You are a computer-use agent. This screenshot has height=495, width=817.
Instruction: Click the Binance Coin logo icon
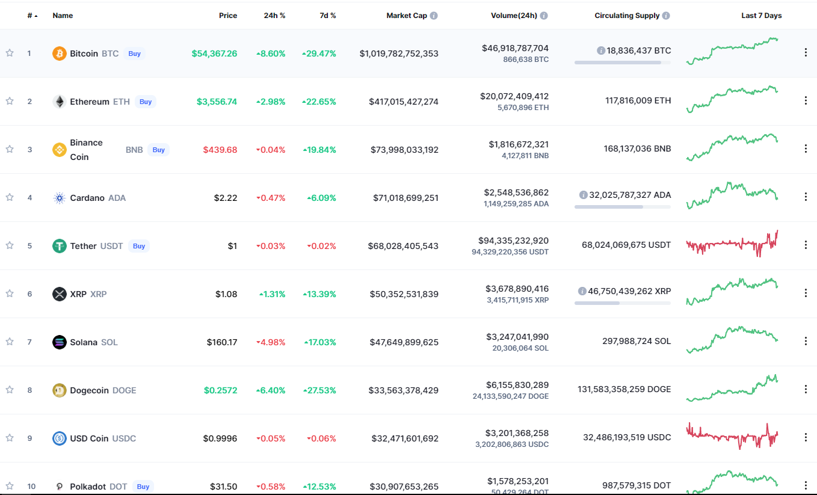59,150
